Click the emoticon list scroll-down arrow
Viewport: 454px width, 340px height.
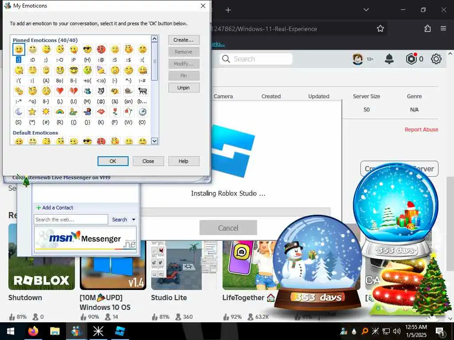(155, 141)
